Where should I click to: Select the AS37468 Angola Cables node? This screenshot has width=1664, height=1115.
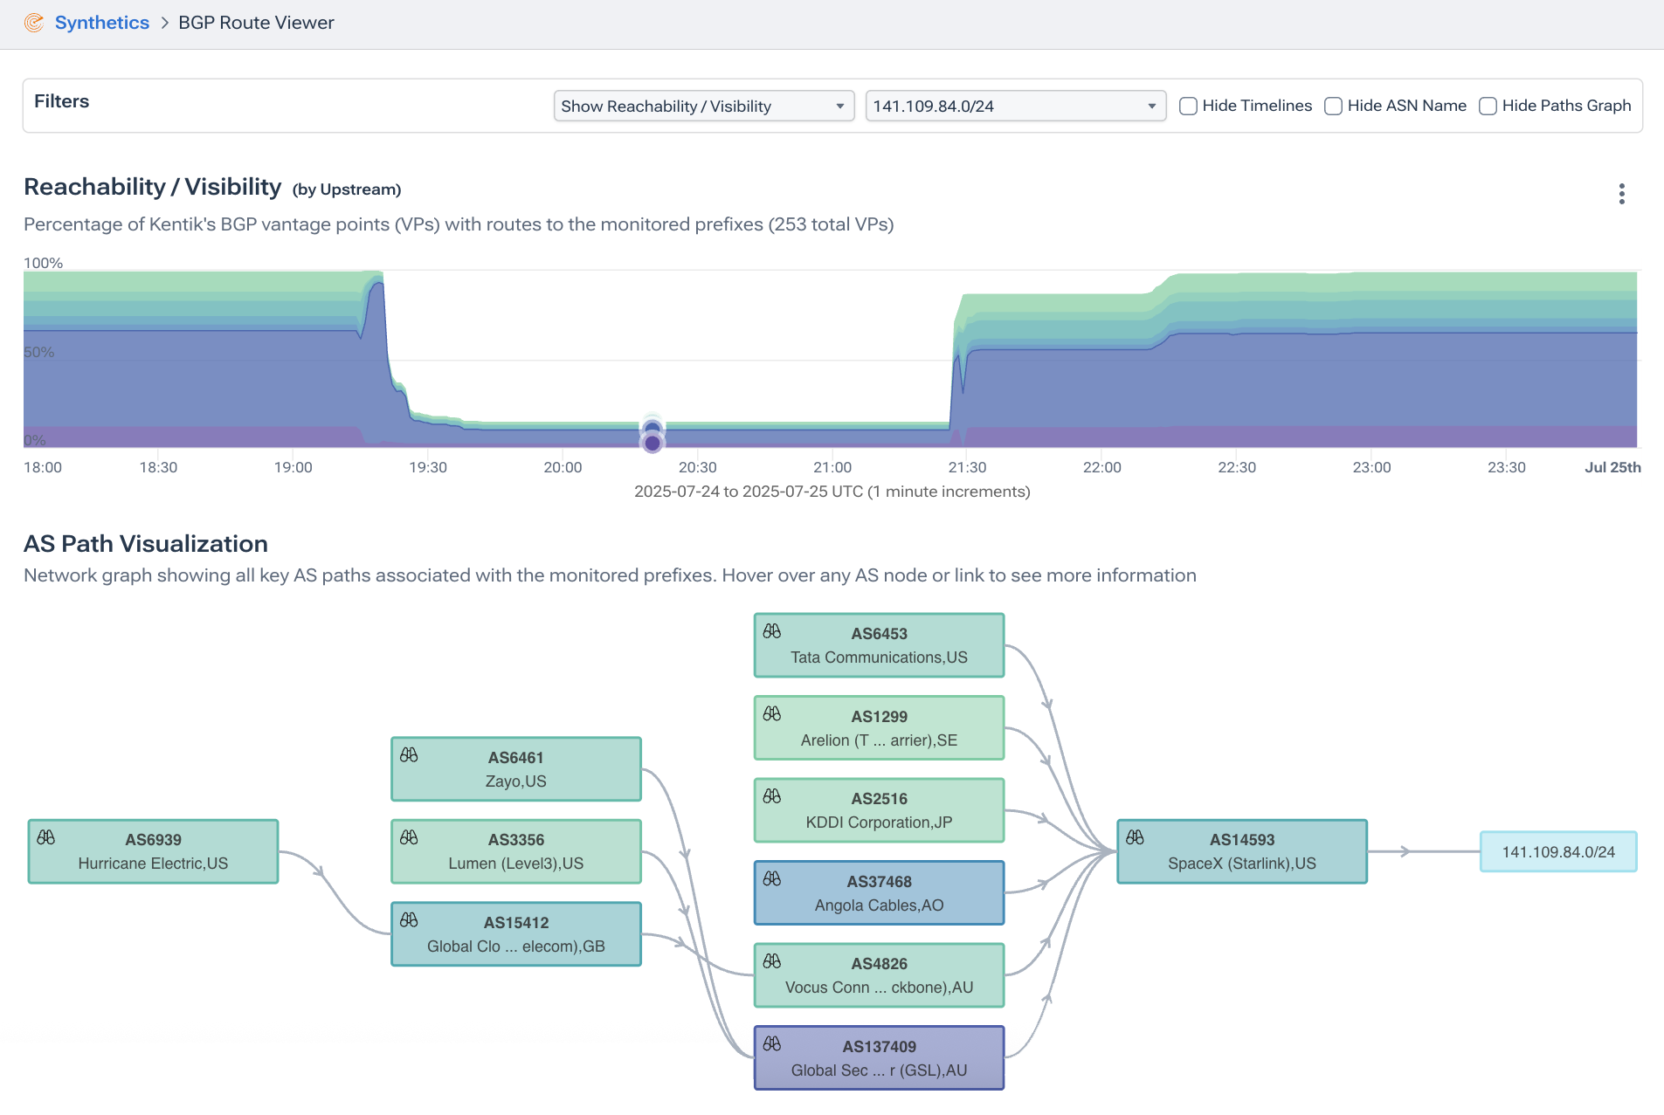(x=880, y=893)
